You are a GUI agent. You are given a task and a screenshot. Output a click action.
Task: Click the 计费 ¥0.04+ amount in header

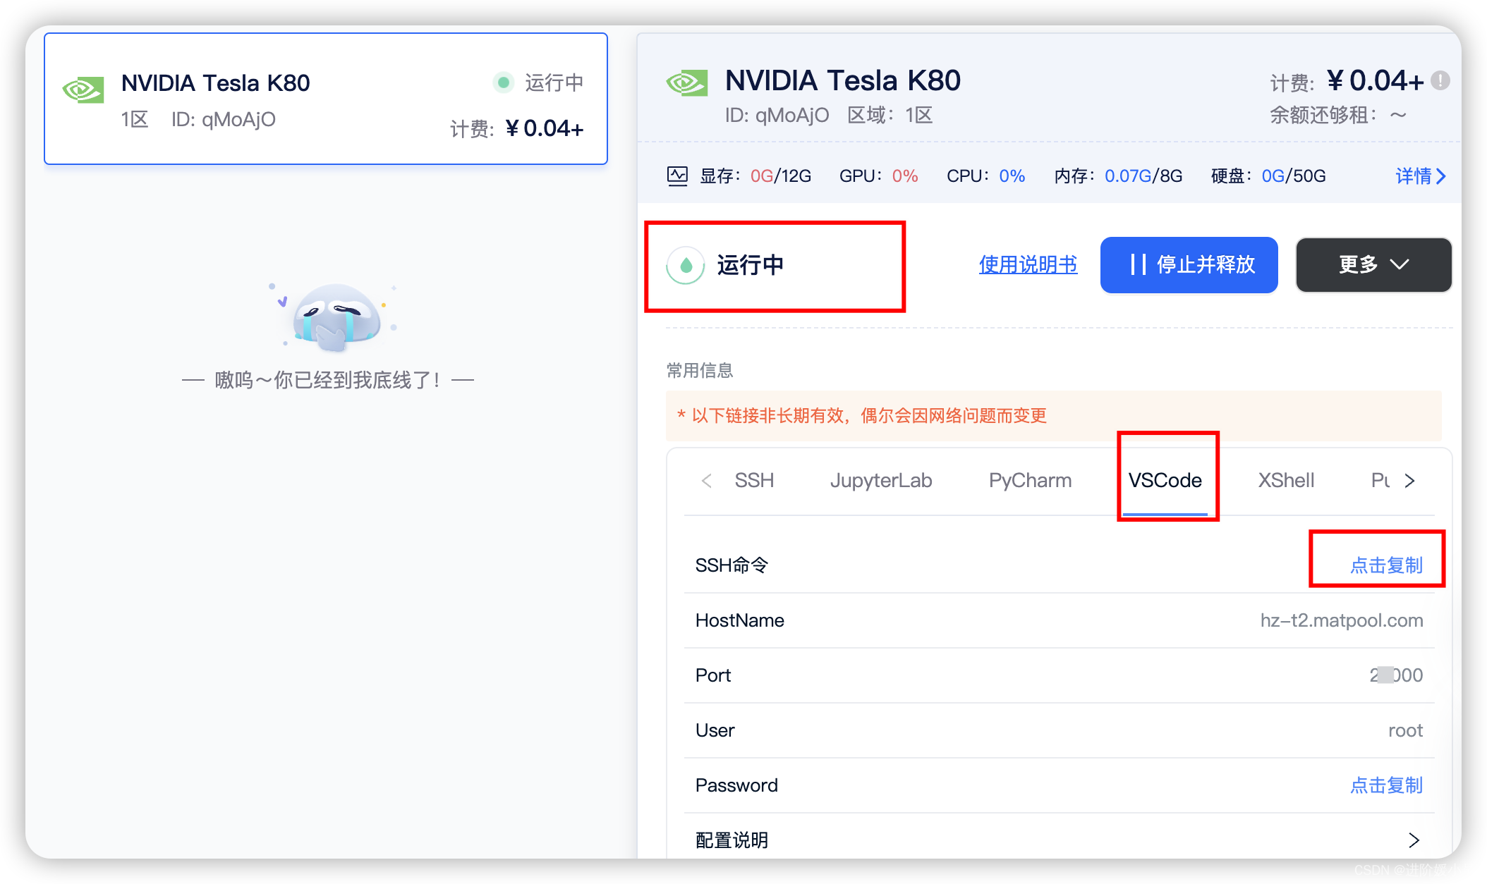[x=1375, y=81]
